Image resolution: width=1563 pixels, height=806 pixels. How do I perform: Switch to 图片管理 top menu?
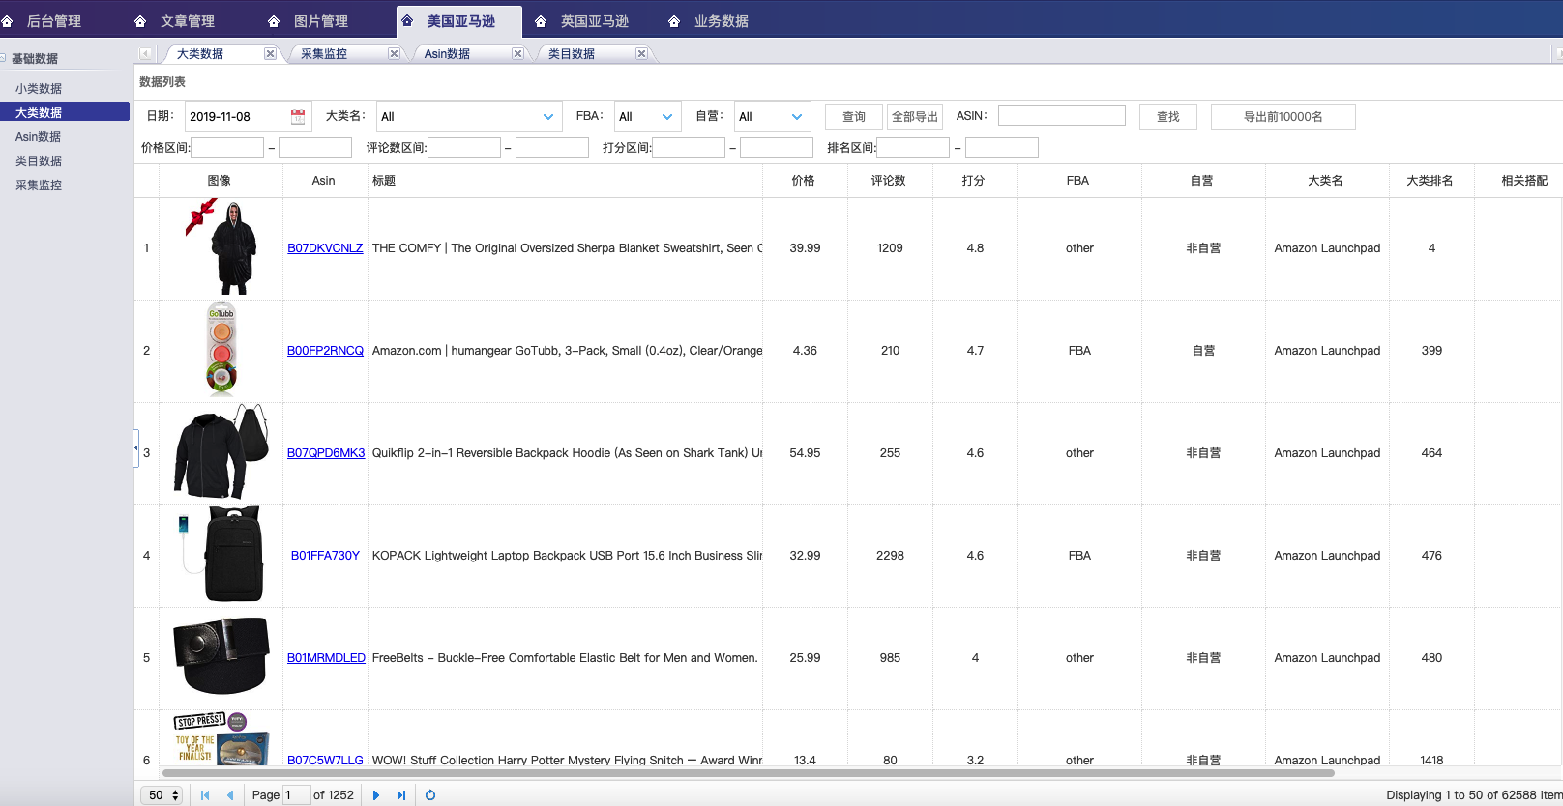click(x=321, y=21)
